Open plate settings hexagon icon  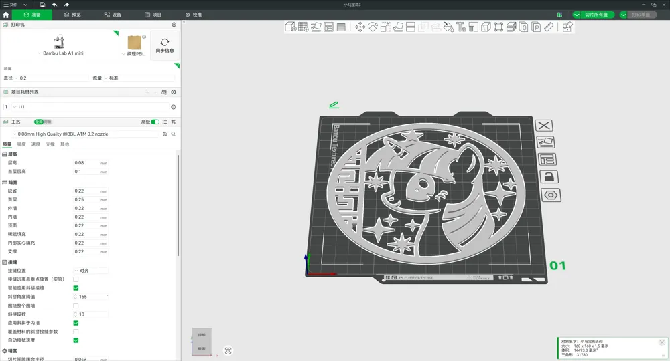(x=551, y=195)
